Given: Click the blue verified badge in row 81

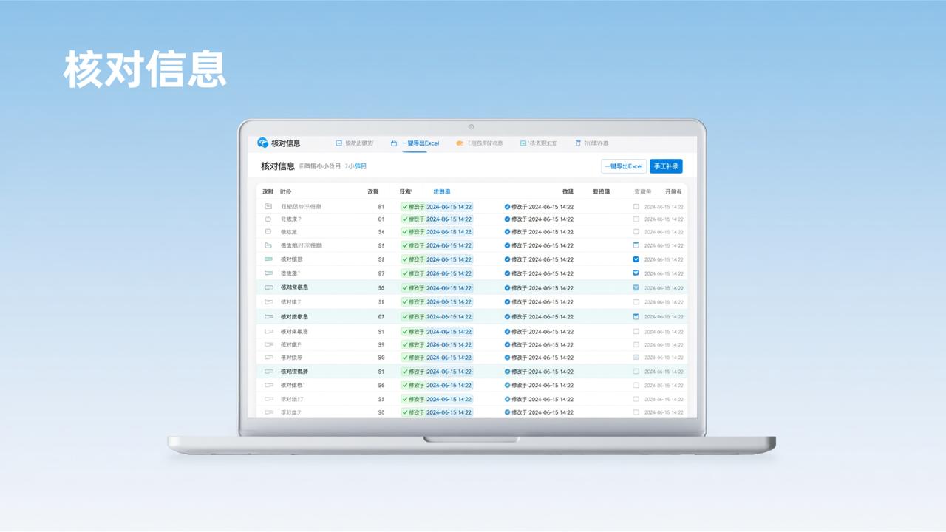Looking at the screenshot, I should point(507,207).
